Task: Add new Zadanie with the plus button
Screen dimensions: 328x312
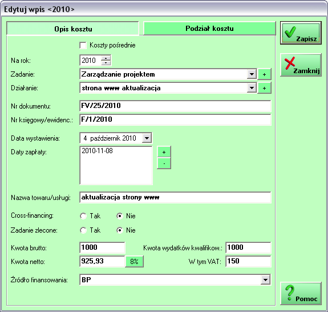Action: [265, 74]
